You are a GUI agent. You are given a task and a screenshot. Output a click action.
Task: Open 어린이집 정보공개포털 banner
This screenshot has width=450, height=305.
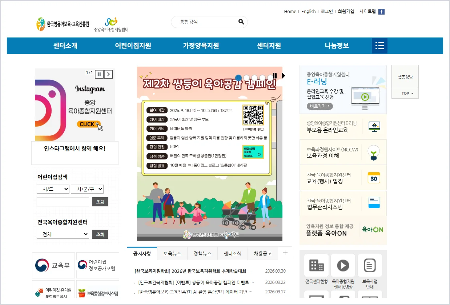[98, 265]
